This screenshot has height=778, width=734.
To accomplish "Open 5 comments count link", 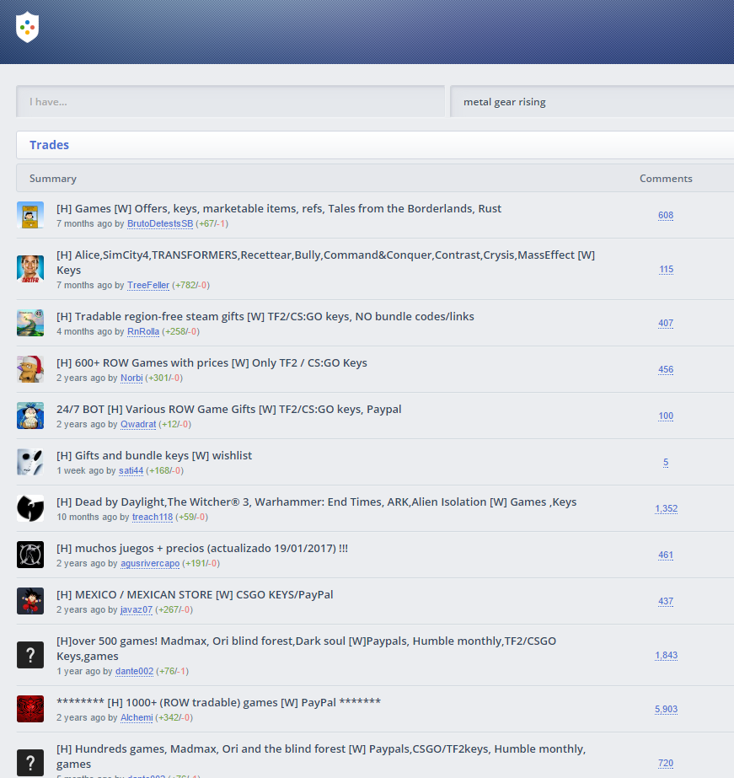I will pos(666,463).
